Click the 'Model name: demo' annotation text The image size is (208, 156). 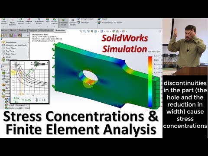click(40, 35)
